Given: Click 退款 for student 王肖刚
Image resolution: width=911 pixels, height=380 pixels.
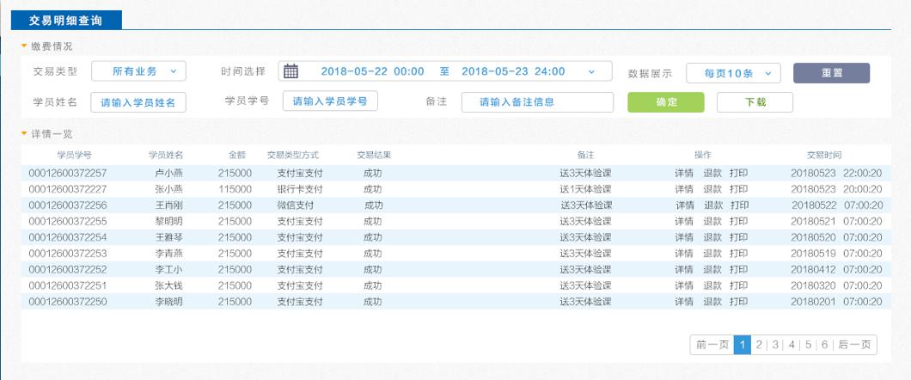Looking at the screenshot, I should click(x=713, y=205).
